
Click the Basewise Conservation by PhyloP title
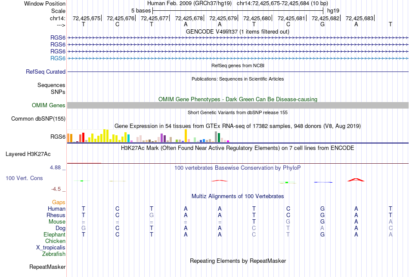click(238, 168)
